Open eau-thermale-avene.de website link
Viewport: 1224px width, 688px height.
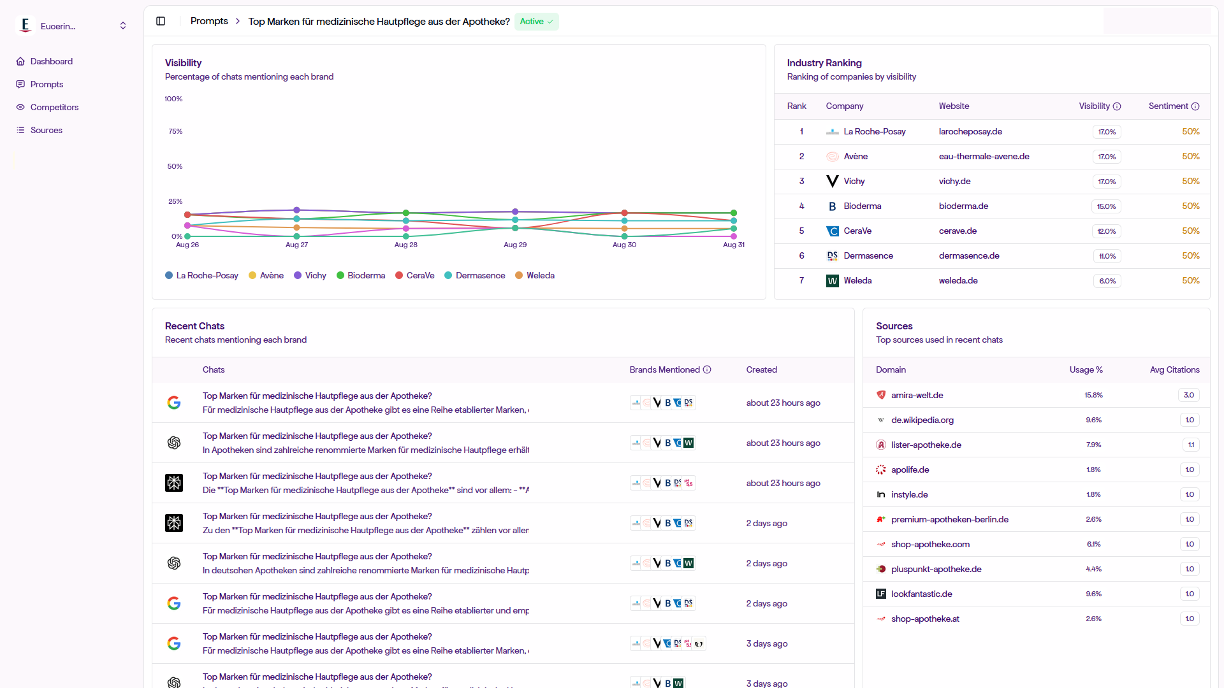[984, 156]
